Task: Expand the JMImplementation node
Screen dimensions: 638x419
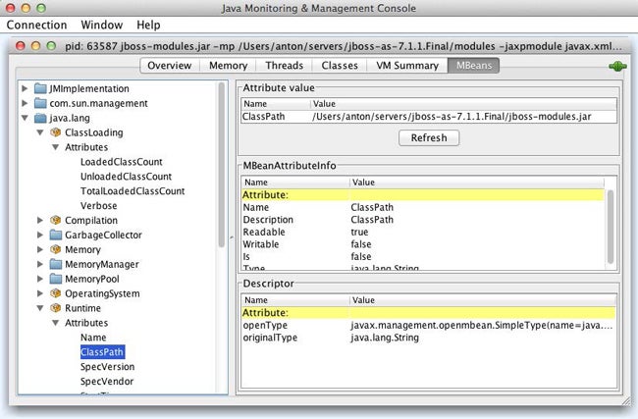Action: click(x=25, y=88)
